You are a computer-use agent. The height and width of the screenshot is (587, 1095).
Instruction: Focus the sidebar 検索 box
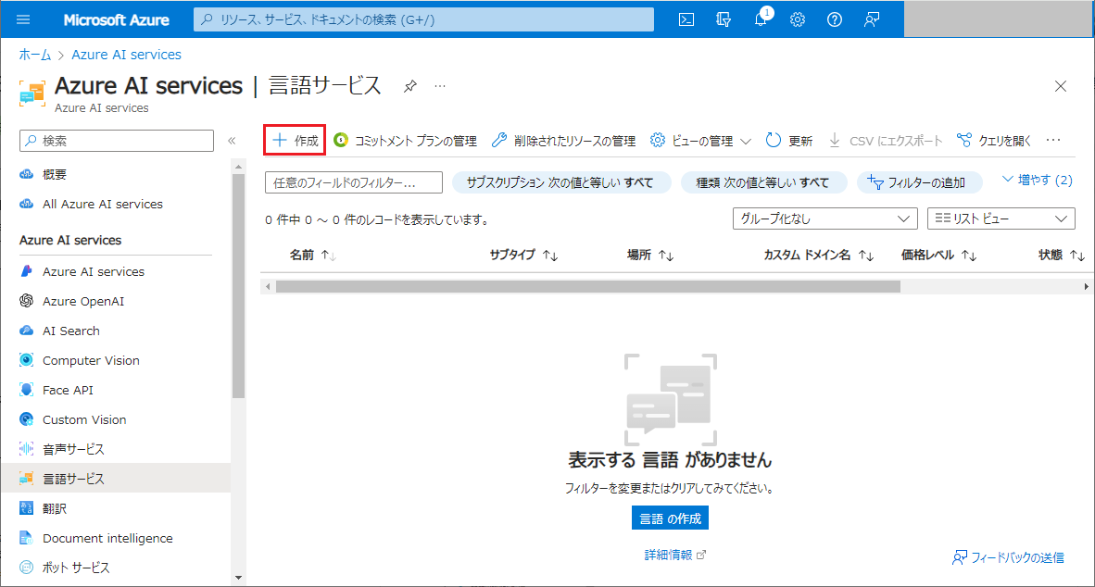click(x=117, y=141)
